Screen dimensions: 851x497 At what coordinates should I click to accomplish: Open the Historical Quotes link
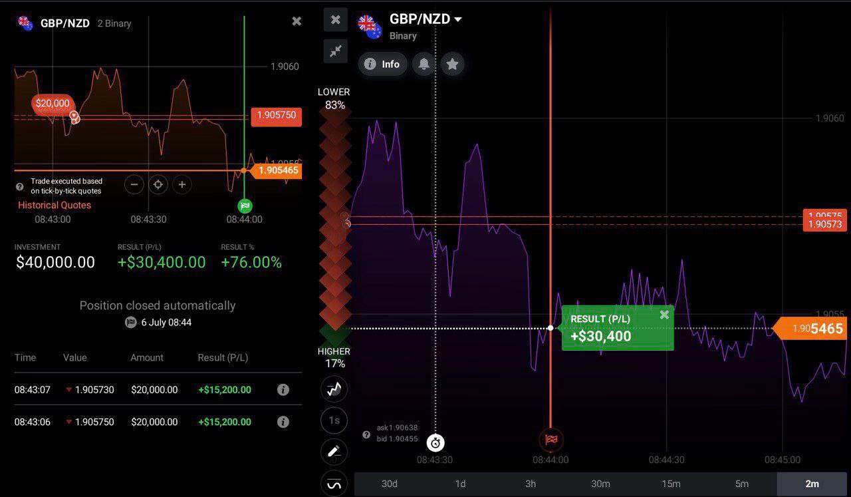pos(55,205)
